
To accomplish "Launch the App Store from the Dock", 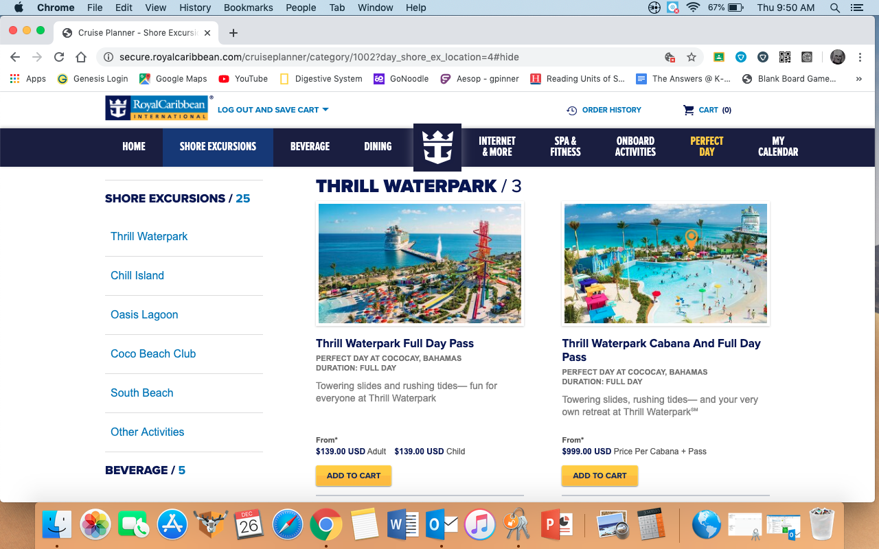I will point(172,525).
